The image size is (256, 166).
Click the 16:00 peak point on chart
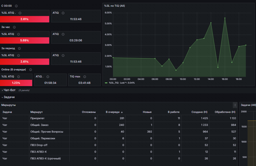[x=225, y=18]
